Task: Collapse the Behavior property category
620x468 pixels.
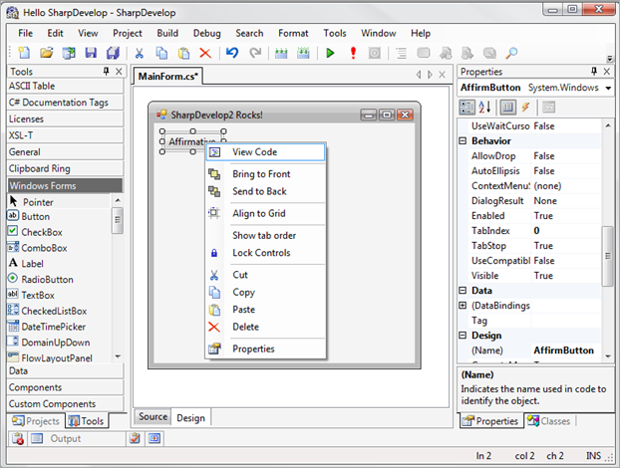Action: (464, 141)
